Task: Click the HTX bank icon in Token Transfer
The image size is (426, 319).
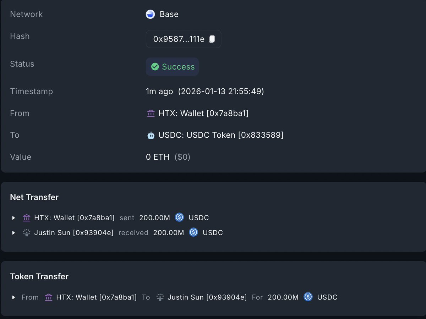Action: coord(49,297)
